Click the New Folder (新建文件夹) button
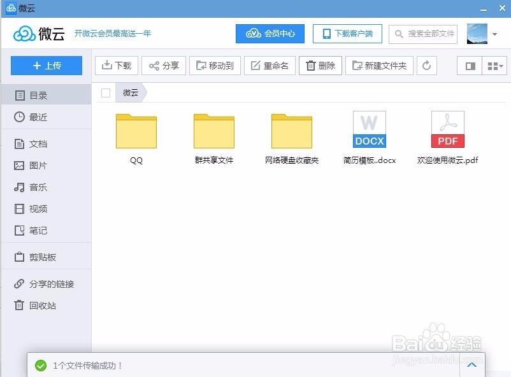Viewport: 511px width, 377px height. (379, 66)
